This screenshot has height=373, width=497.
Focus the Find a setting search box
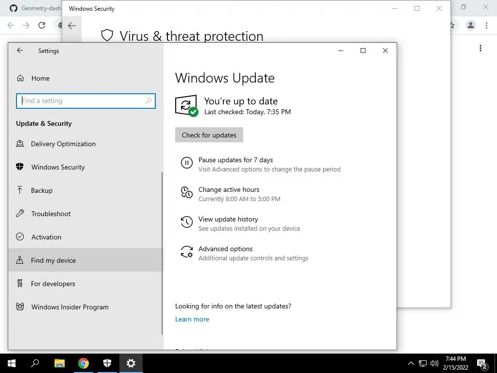pos(85,101)
